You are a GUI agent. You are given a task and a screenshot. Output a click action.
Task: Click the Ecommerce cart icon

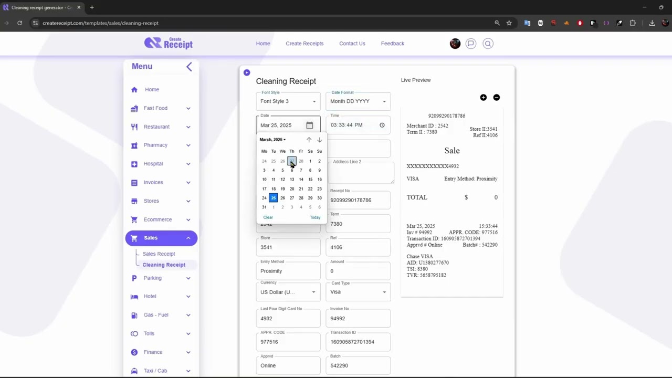(x=134, y=219)
